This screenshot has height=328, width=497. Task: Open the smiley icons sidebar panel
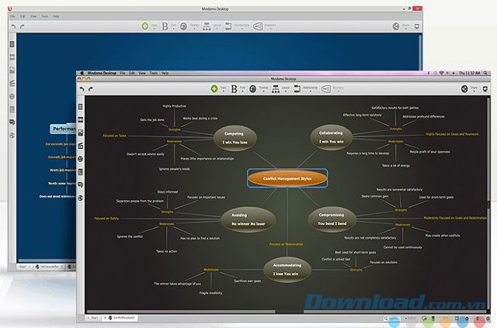(81, 158)
